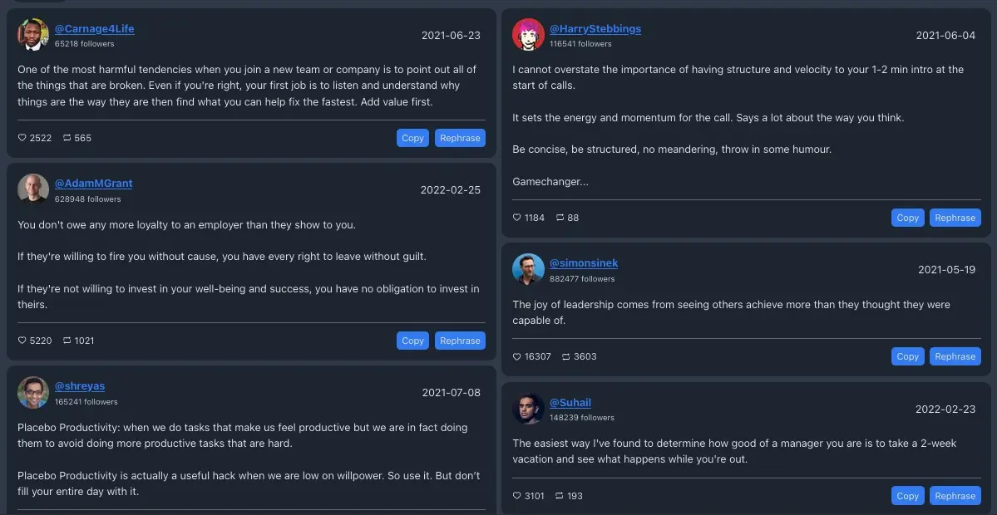Open Carnage4Life's profile avatar

pyautogui.click(x=33, y=34)
